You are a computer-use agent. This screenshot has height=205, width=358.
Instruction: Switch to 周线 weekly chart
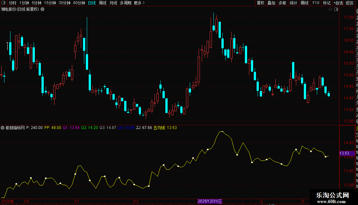103,3
